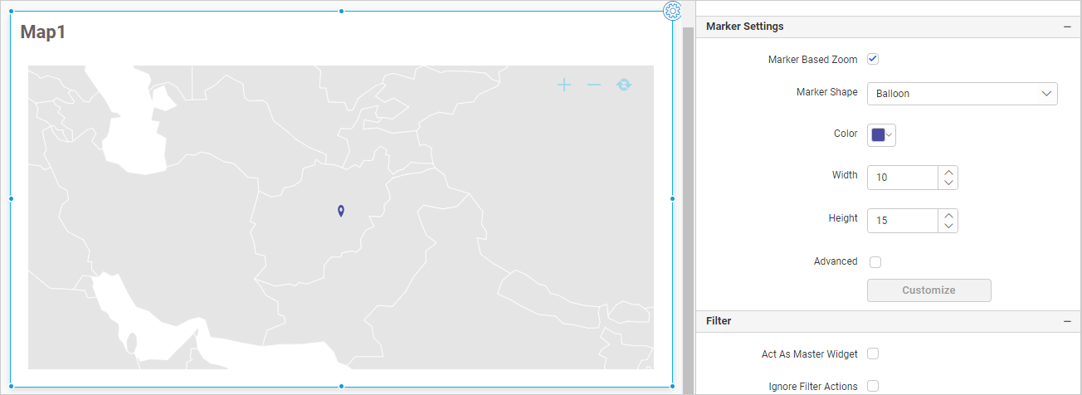The height and width of the screenshot is (395, 1082).
Task: Enable the Advanced checkbox
Action: (875, 262)
